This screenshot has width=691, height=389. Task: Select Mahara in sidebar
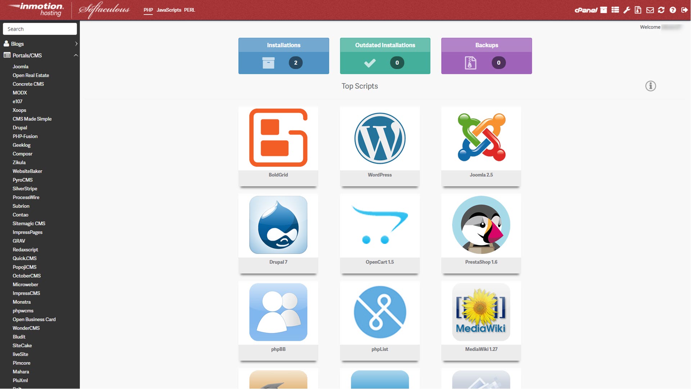pyautogui.click(x=21, y=372)
